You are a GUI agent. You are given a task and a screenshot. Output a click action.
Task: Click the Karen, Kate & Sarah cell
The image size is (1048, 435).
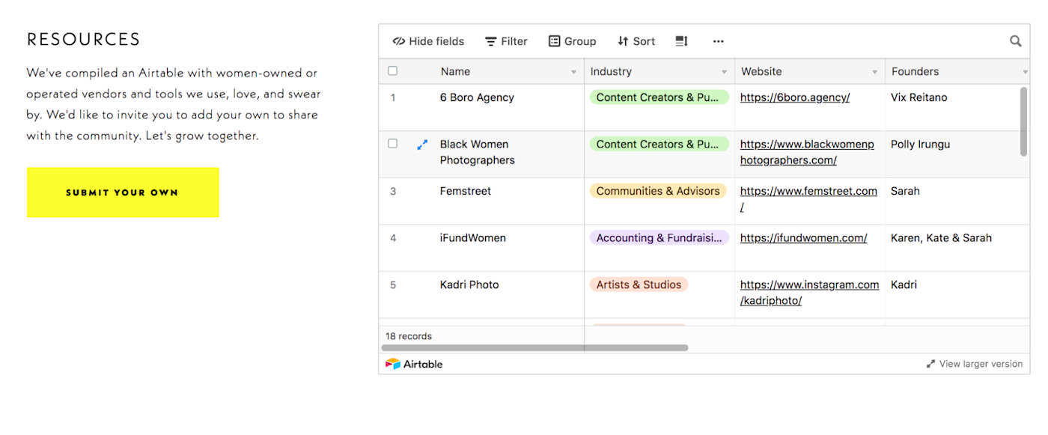click(x=957, y=248)
